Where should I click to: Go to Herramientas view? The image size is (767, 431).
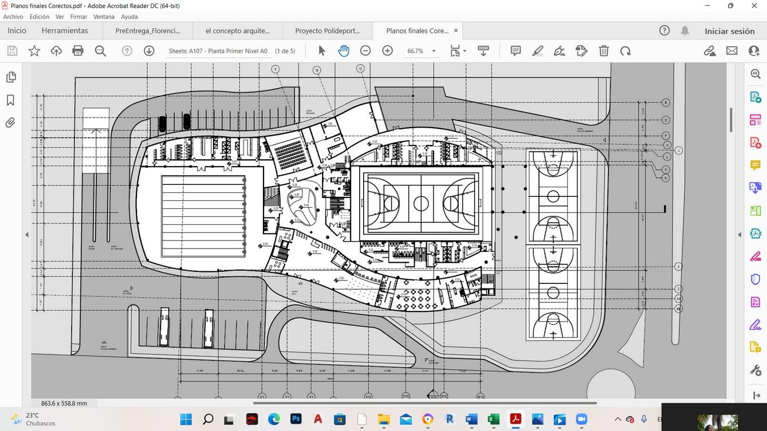coord(65,31)
